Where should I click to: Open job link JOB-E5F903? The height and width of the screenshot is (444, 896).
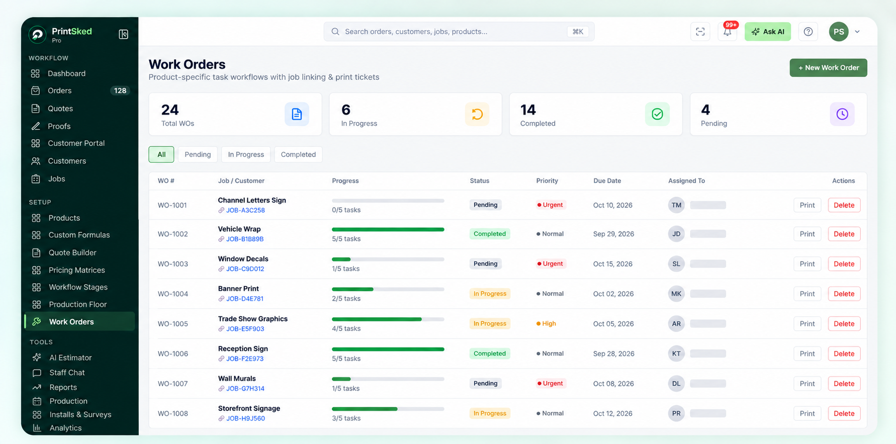[x=245, y=329]
